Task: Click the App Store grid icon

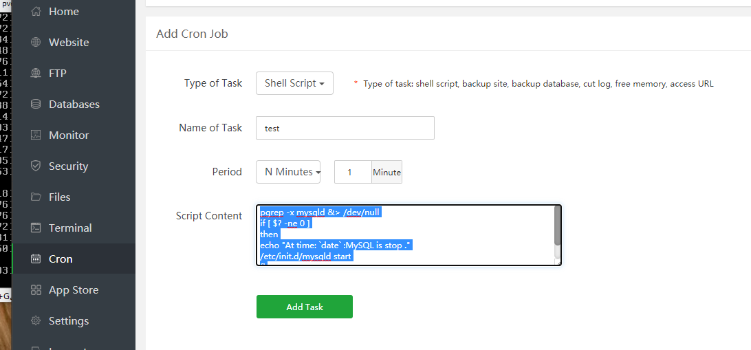Action: click(36, 290)
